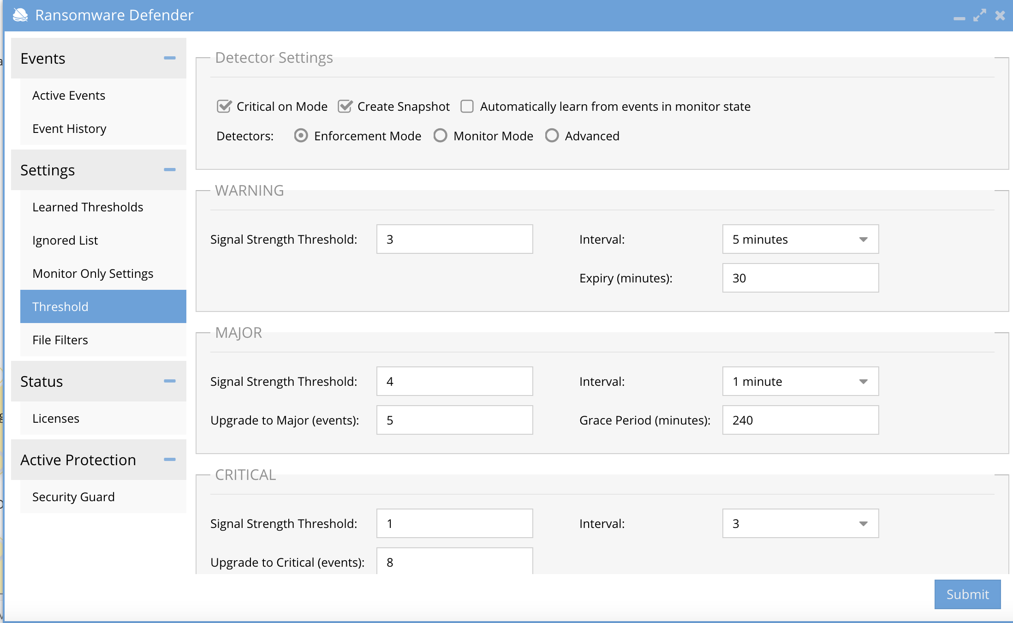This screenshot has height=623, width=1013.
Task: Maximize the Ransomware Defender window
Action: click(x=980, y=15)
